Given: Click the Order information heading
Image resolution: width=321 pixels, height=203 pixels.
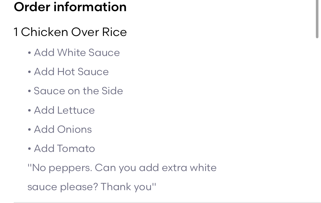Looking at the screenshot, I should click(70, 7).
